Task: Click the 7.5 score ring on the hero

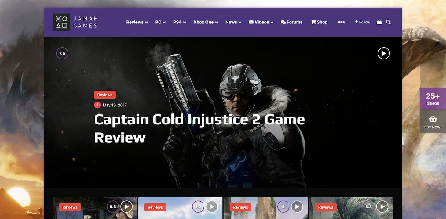Action: coord(62,53)
